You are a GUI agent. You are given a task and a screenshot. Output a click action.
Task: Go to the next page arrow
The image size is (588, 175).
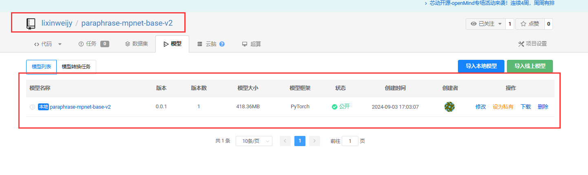pyautogui.click(x=314, y=141)
